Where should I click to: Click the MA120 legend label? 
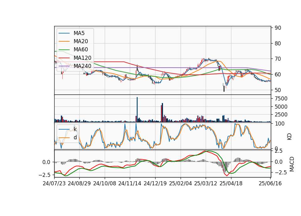pos(82,58)
